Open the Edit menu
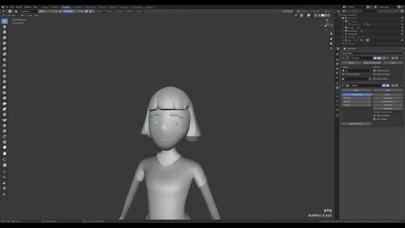 click(12, 7)
